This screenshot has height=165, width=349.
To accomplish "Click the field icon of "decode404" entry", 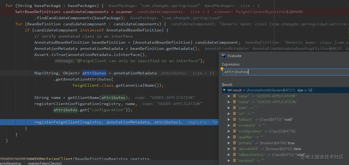I will click(234, 149).
